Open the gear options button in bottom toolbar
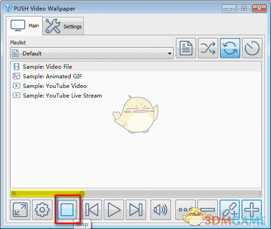This screenshot has height=229, width=271. pos(42,210)
